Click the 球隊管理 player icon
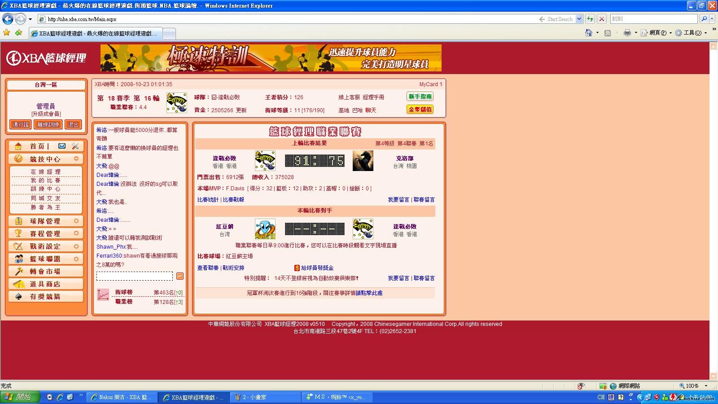 (18, 221)
